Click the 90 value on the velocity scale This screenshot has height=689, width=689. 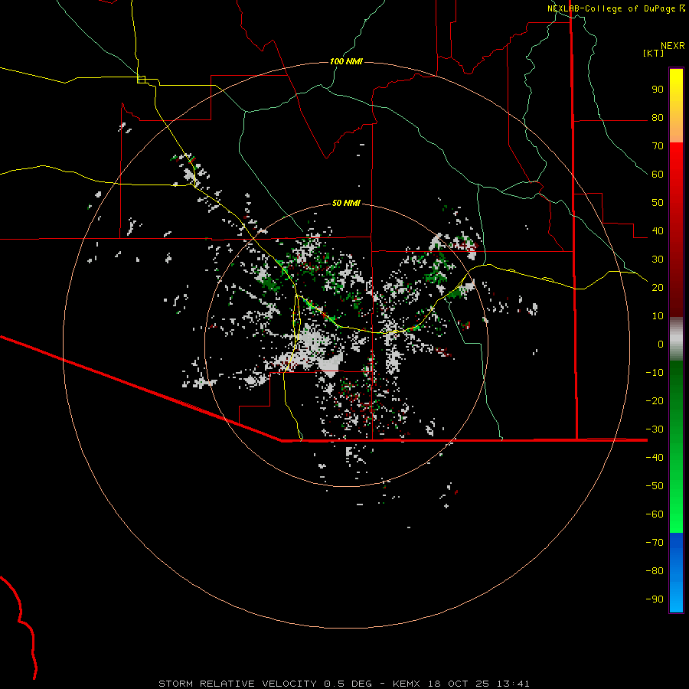pos(658,90)
